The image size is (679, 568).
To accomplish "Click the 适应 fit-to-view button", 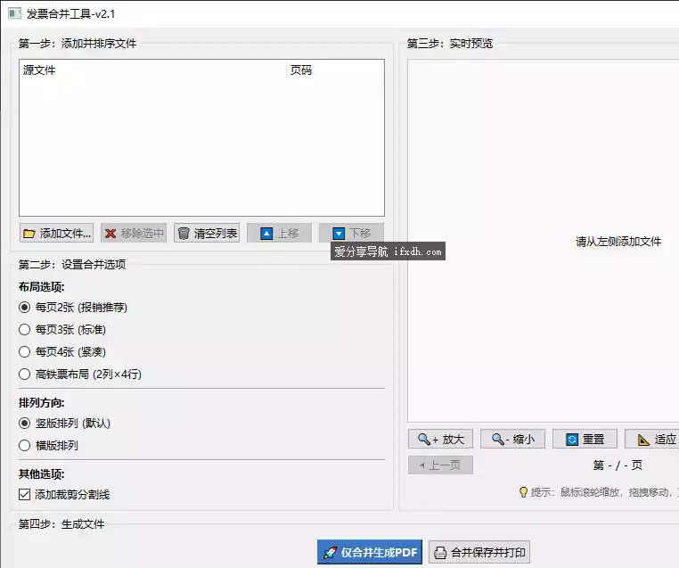I will pos(655,439).
